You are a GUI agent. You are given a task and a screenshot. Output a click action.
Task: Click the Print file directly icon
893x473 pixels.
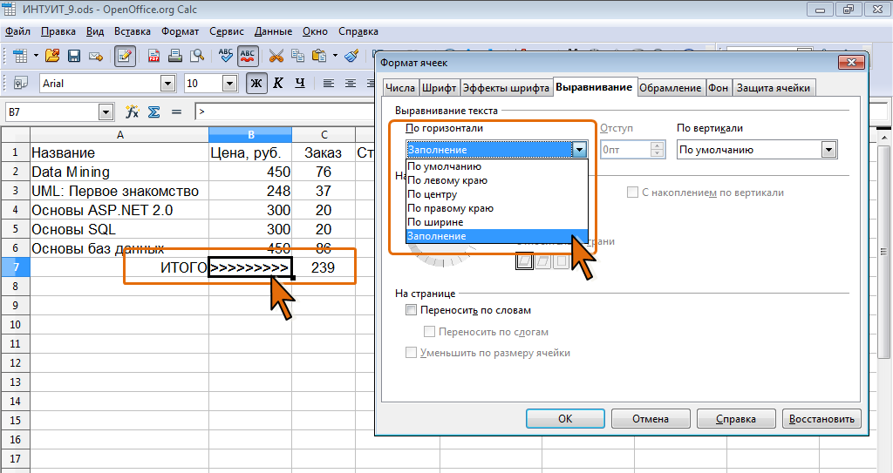click(x=175, y=56)
